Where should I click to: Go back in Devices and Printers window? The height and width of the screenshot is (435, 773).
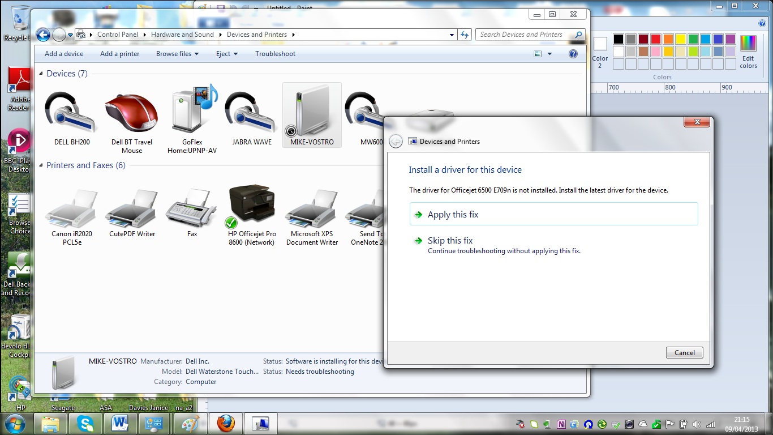pyautogui.click(x=44, y=35)
